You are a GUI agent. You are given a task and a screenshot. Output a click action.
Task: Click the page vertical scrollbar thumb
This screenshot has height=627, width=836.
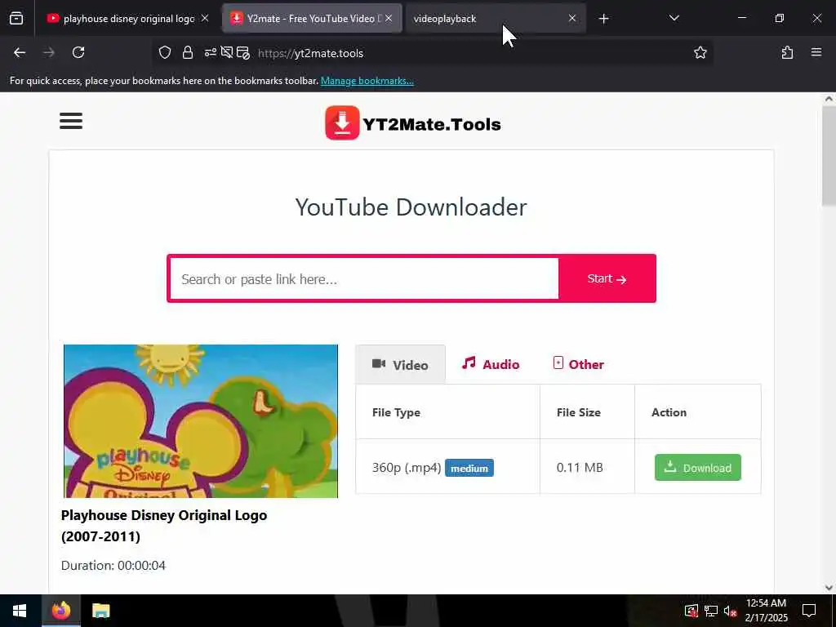829,154
